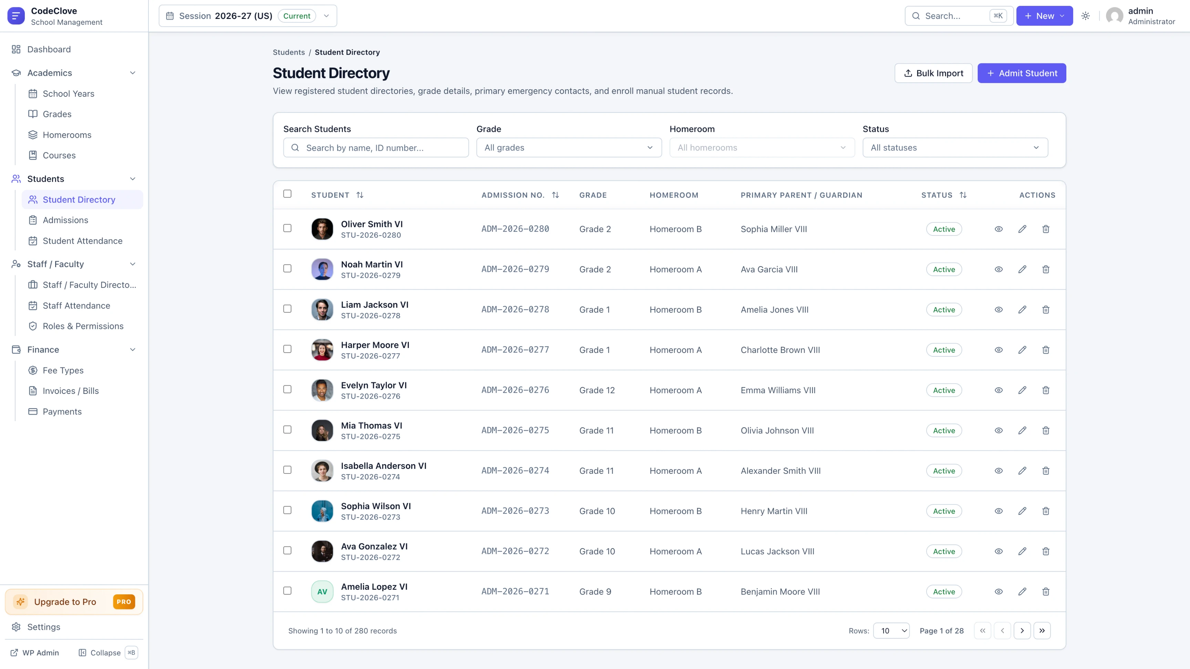Delete Noah Martin VI using trash icon
1190x669 pixels.
click(1046, 269)
